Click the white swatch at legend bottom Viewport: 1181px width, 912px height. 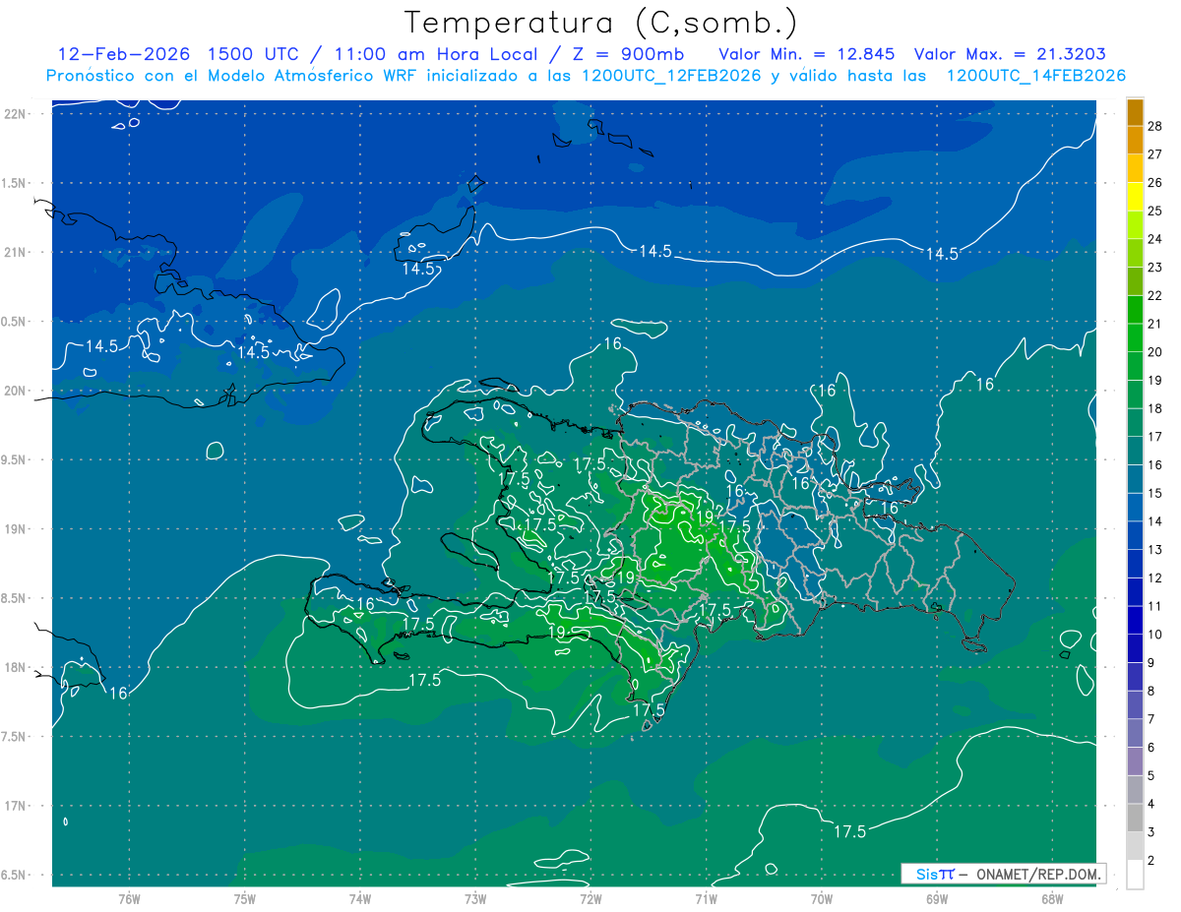pos(1135,875)
